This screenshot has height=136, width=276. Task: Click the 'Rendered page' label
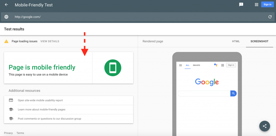pos(153,41)
